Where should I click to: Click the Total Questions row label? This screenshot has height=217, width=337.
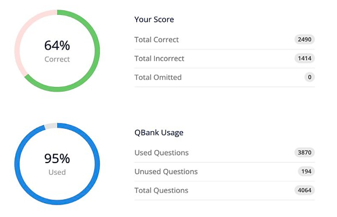click(x=161, y=190)
